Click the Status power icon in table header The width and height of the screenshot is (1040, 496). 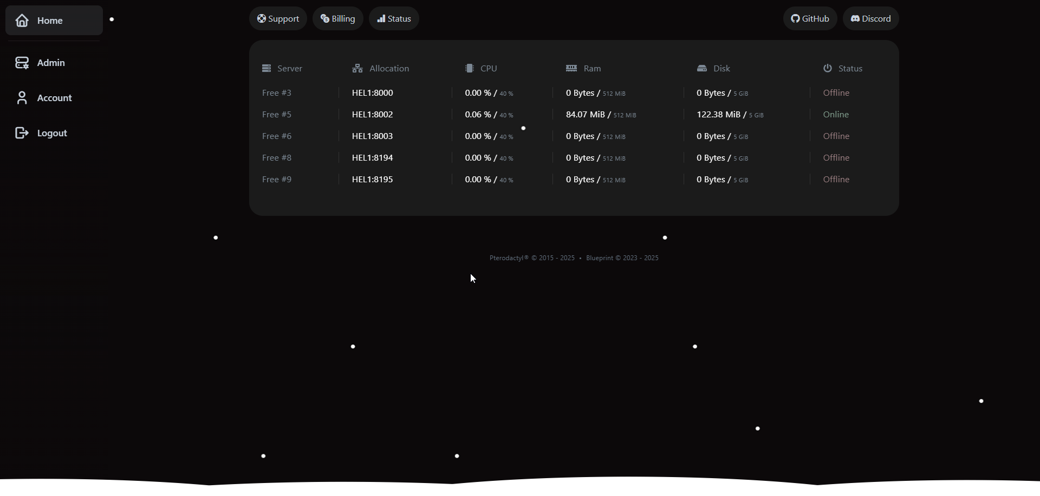pos(827,68)
